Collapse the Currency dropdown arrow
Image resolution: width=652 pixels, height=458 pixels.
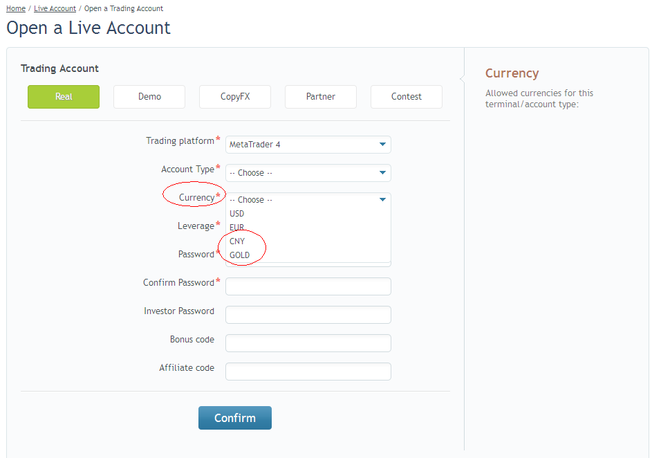coord(382,200)
